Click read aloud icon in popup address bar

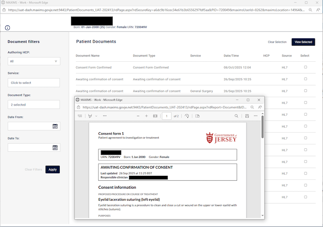(260, 107)
